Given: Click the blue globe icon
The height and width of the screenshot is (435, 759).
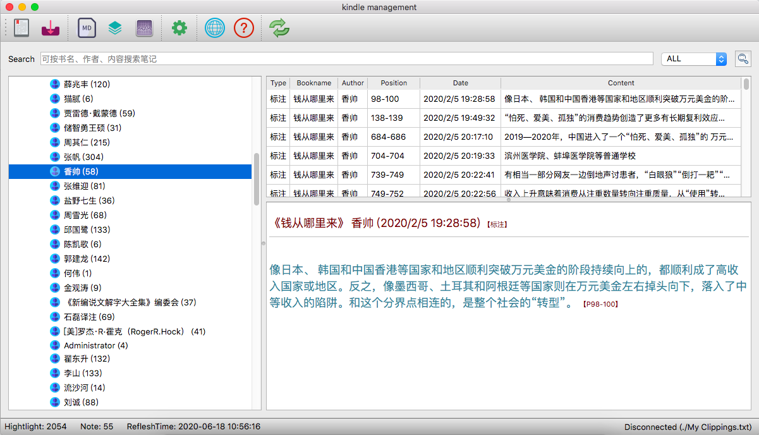Looking at the screenshot, I should 214,28.
